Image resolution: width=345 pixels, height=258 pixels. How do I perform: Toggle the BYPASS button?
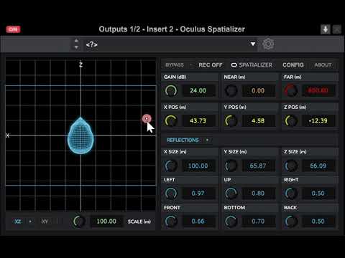pyautogui.click(x=175, y=65)
